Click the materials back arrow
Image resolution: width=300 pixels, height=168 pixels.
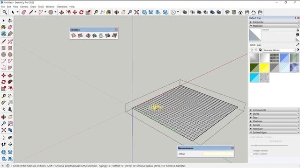click(252, 50)
